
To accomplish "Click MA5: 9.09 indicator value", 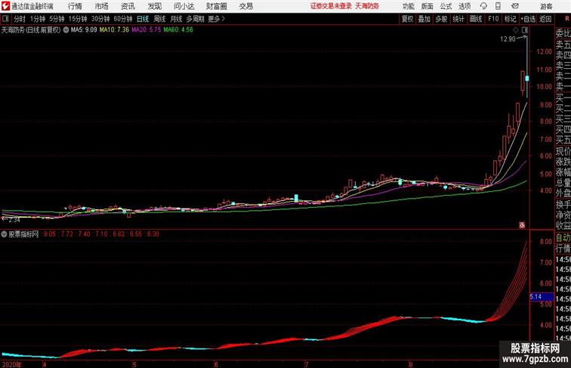I will point(84,30).
